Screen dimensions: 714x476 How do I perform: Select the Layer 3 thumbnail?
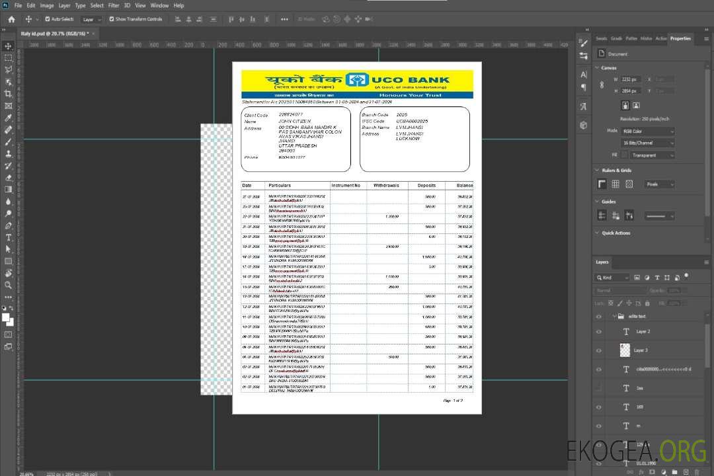point(625,350)
